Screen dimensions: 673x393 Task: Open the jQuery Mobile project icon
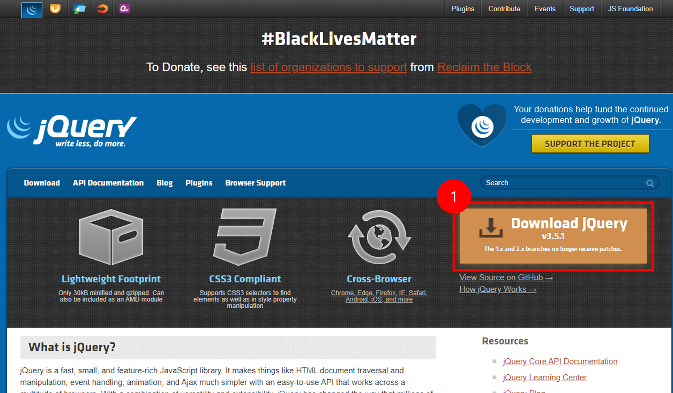click(79, 9)
